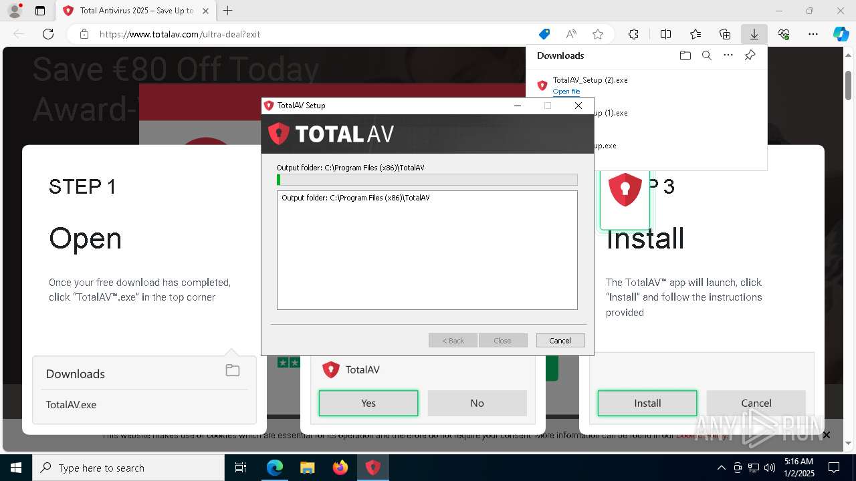Open a new tab with plus button
Image resolution: width=856 pixels, height=481 pixels.
228,11
